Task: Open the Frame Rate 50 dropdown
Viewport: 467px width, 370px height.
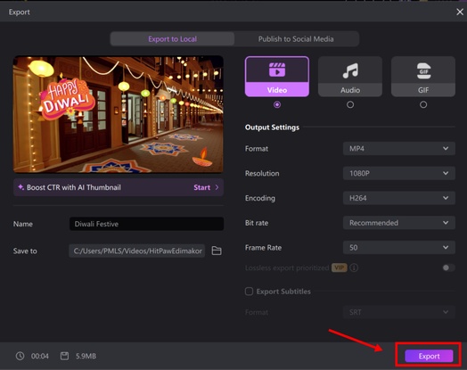Action: (x=399, y=247)
